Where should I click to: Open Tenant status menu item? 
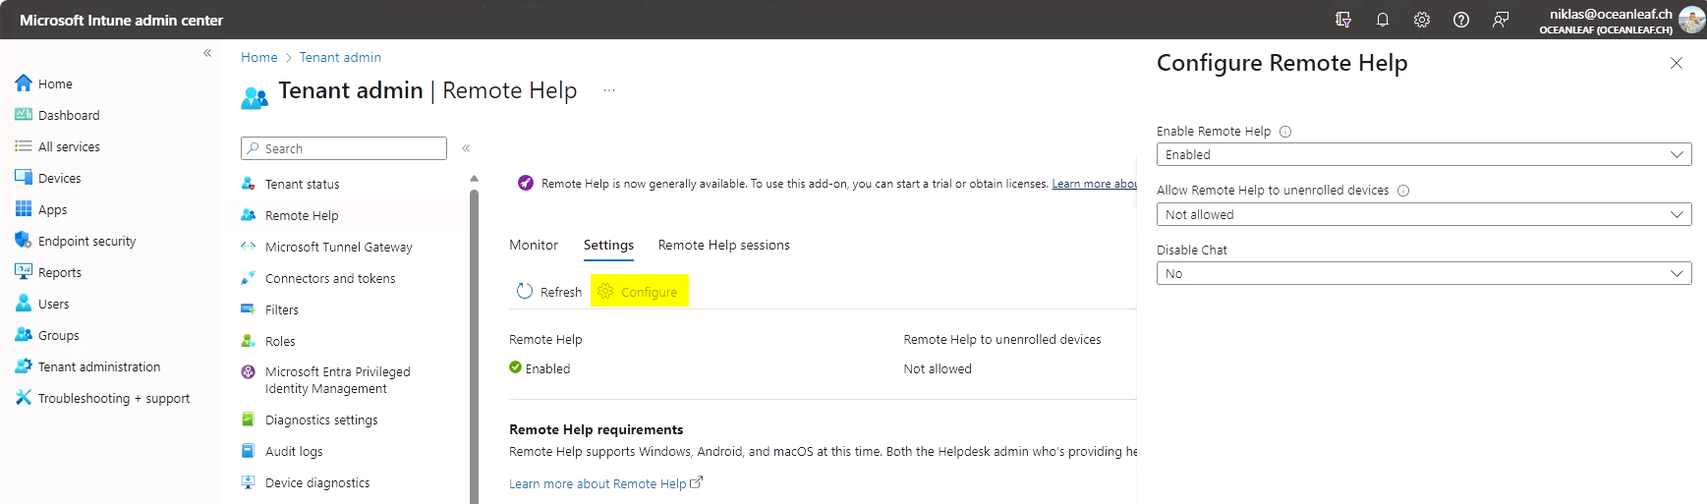(303, 184)
